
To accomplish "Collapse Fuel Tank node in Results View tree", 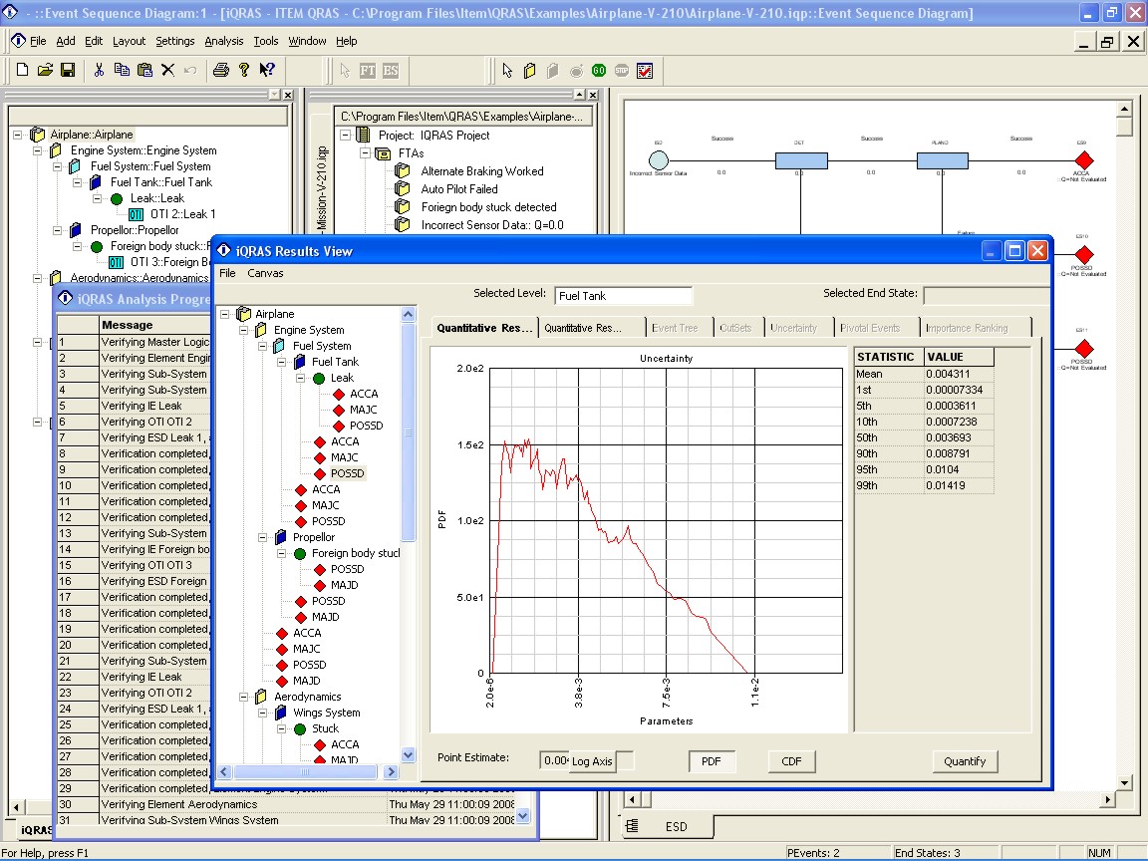I will pyautogui.click(x=282, y=363).
